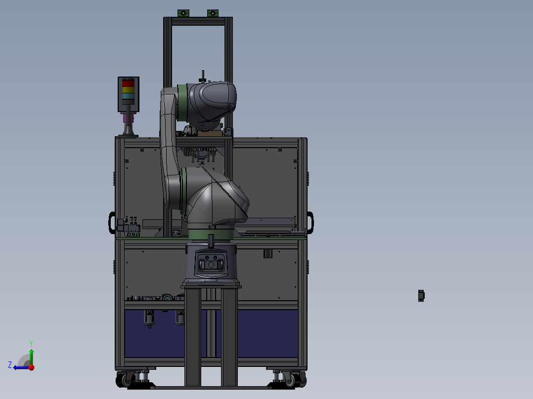Select the teal segment of signal tower light
Screen dimensions: 533x399
coord(128,96)
